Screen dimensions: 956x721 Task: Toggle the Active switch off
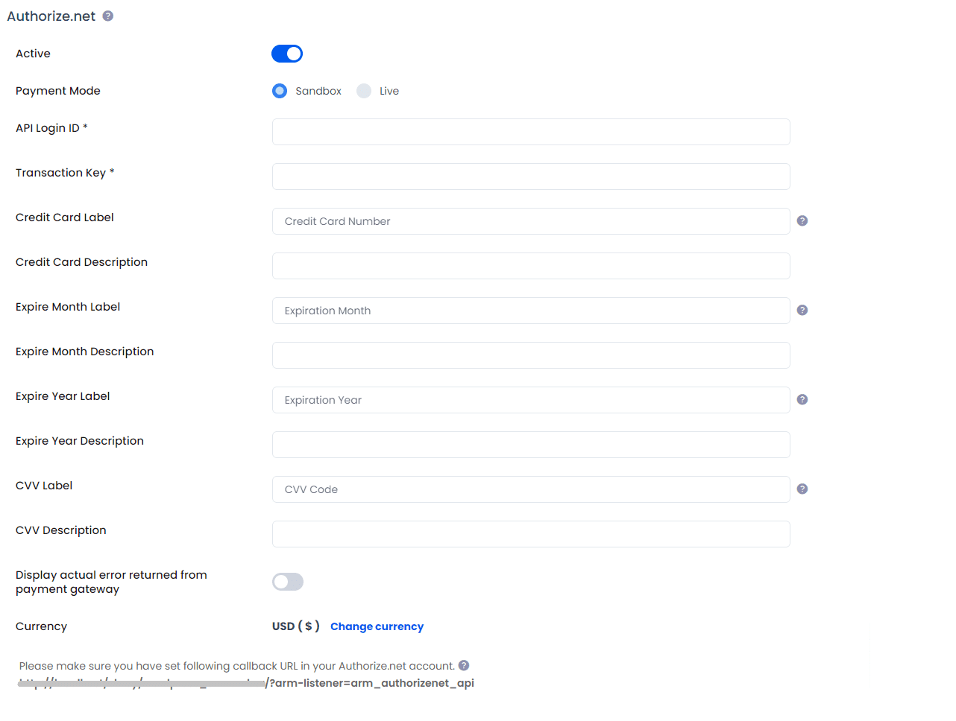click(x=287, y=54)
